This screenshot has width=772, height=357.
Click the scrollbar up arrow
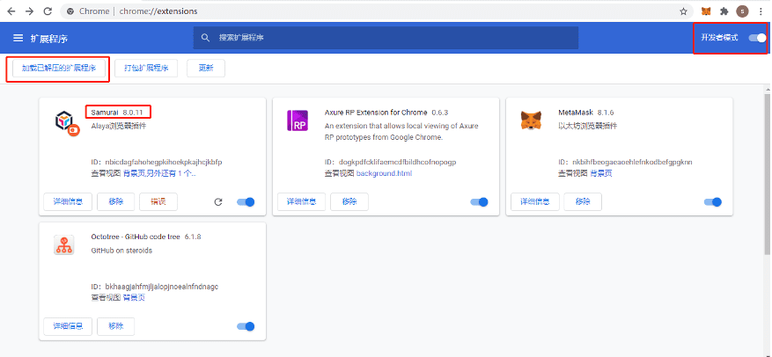click(767, 89)
